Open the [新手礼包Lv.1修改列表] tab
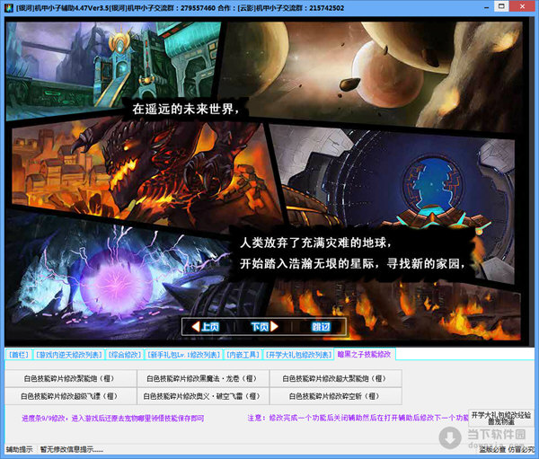539x459 pixels. [x=183, y=355]
